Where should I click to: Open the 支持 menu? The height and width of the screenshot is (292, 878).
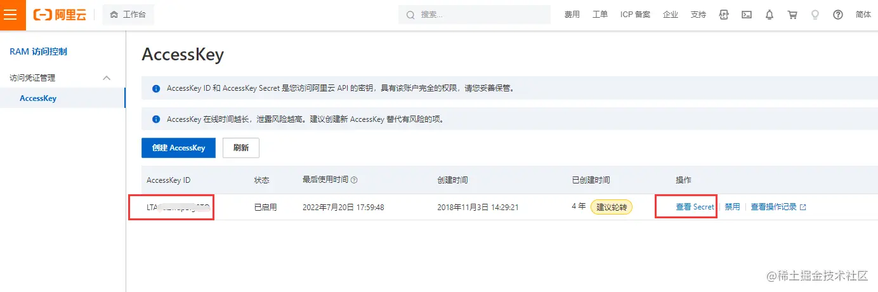pyautogui.click(x=698, y=15)
